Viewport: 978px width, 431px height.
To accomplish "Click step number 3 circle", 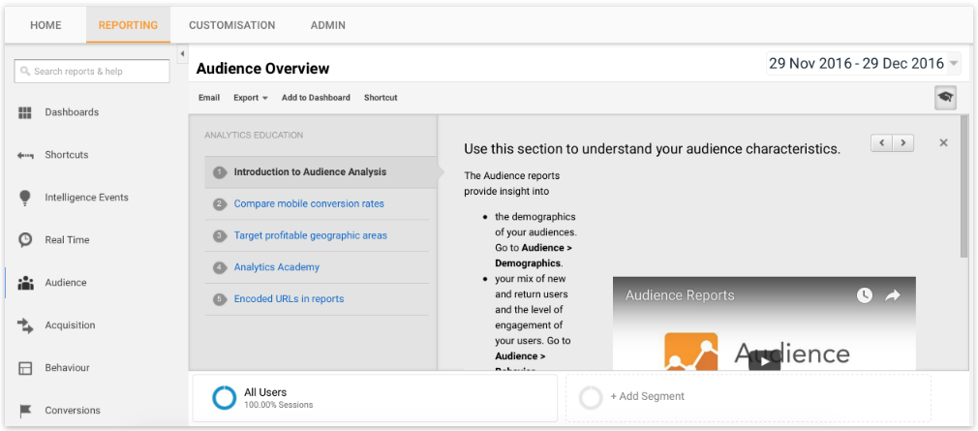I will click(x=219, y=235).
